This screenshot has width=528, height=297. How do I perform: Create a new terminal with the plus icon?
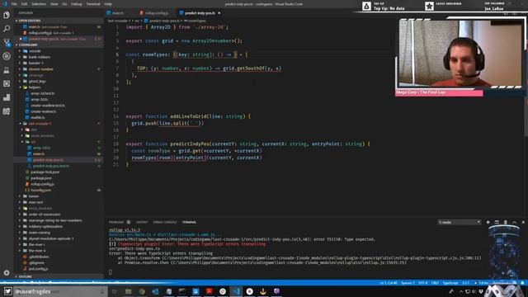pos(488,222)
